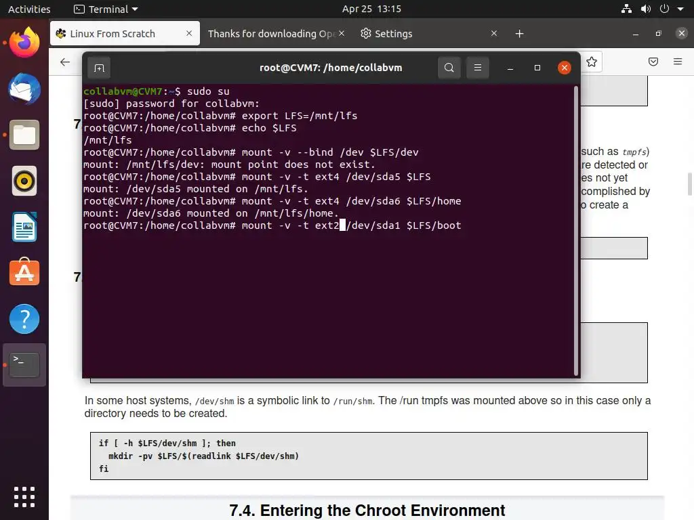Close the Settings tab
Viewport: 694px width, 520px height.
pos(494,33)
